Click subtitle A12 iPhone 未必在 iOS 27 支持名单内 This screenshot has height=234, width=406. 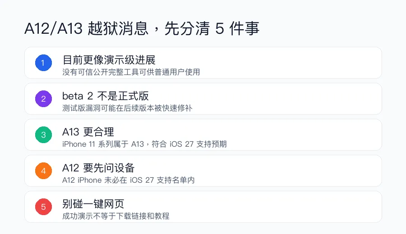(129, 180)
